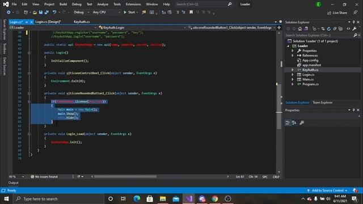Click the View Code angle brackets icon
This screenshot has width=363, height=204.
pos(348,29)
